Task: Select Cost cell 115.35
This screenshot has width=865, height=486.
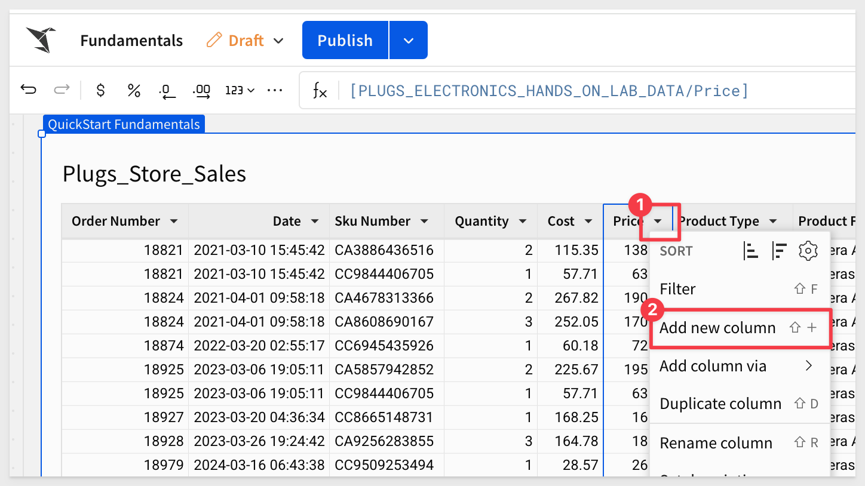Action: (570, 250)
